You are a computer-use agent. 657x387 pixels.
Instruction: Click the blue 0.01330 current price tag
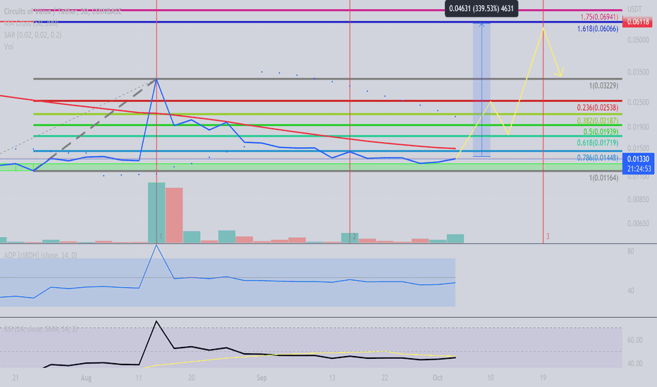coord(638,163)
